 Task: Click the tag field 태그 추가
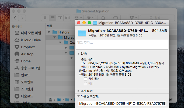point(122,45)
